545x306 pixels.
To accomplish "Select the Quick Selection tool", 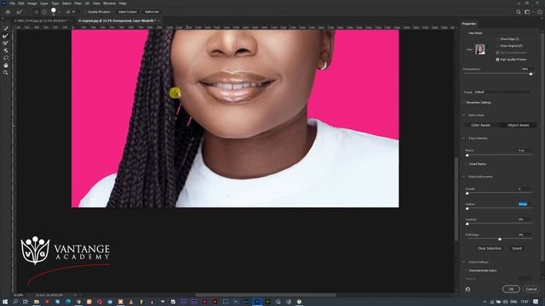I will coord(6,28).
